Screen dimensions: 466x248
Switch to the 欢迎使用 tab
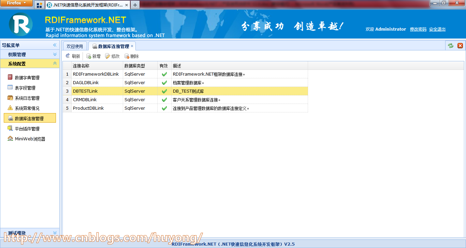point(75,45)
